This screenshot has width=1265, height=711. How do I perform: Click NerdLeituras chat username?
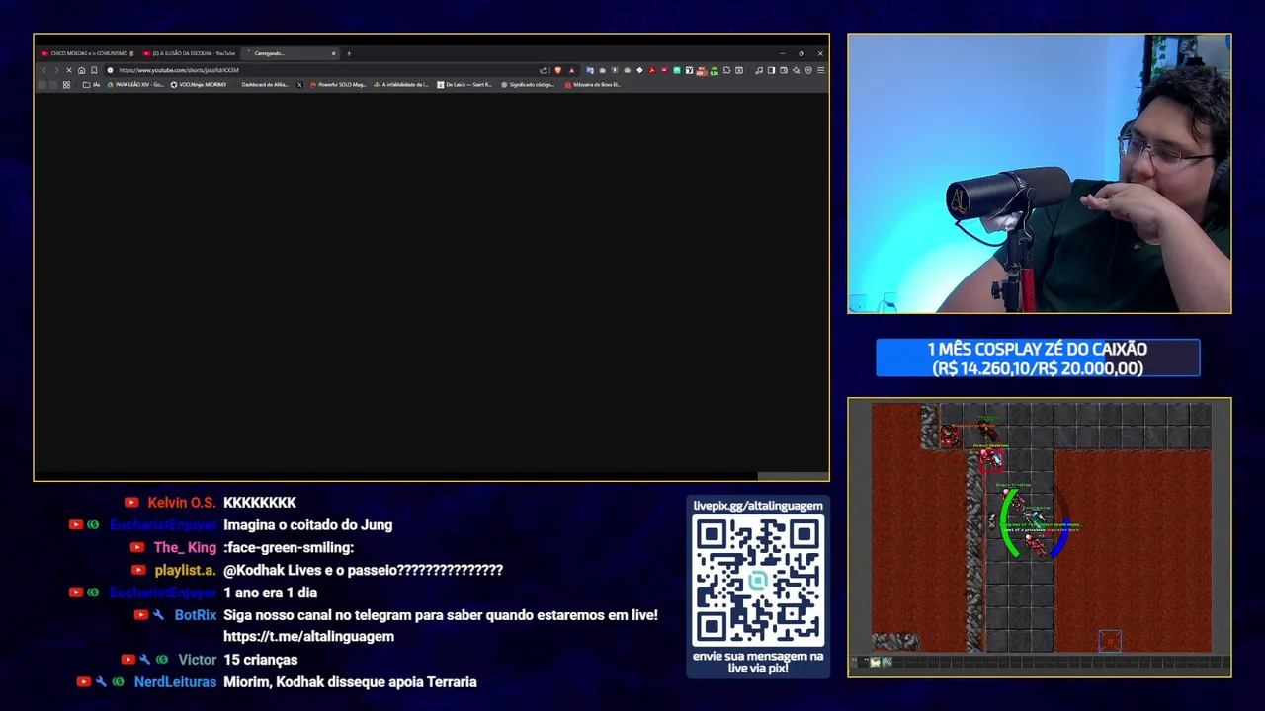(175, 682)
